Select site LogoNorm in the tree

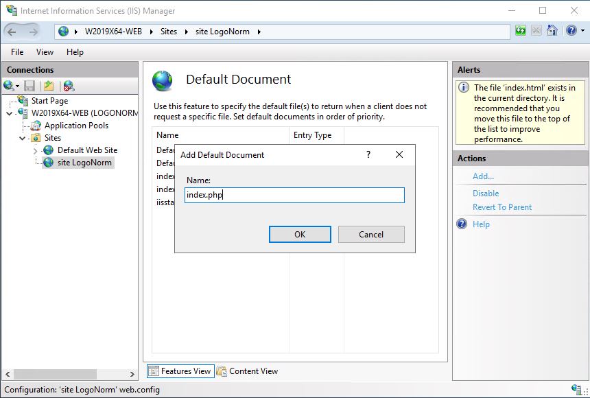84,163
